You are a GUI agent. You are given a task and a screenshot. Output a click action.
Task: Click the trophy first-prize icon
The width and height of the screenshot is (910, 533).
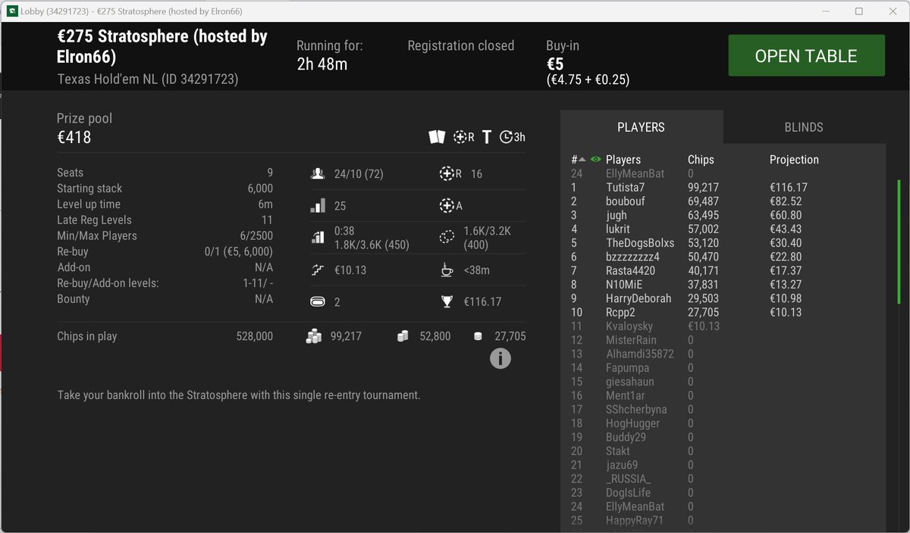click(x=447, y=301)
